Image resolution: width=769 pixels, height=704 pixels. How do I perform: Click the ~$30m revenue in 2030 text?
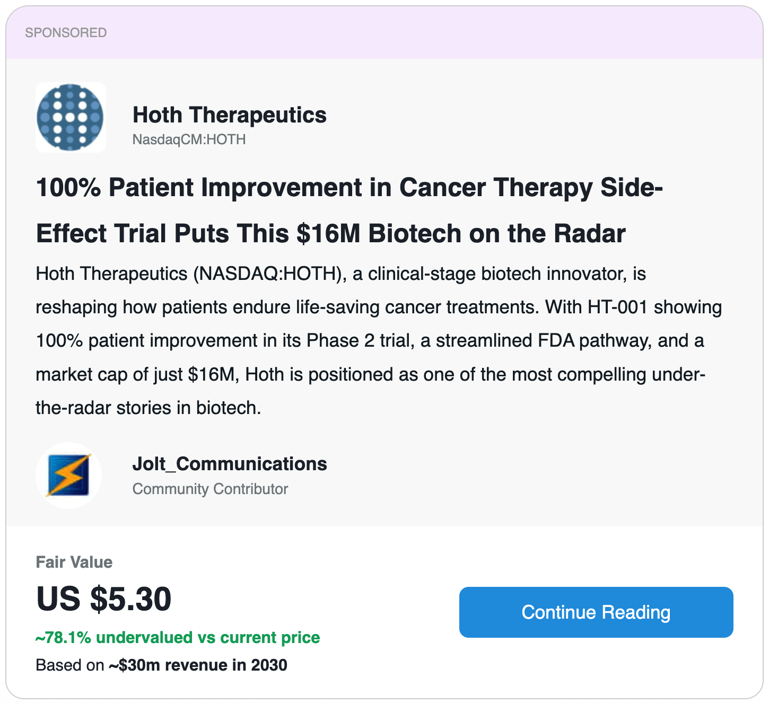coord(198,665)
